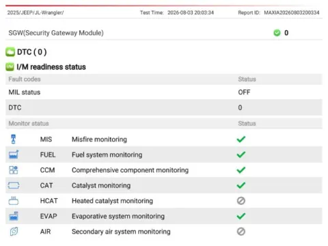Click the MIL status value OFF

[x=244, y=92]
